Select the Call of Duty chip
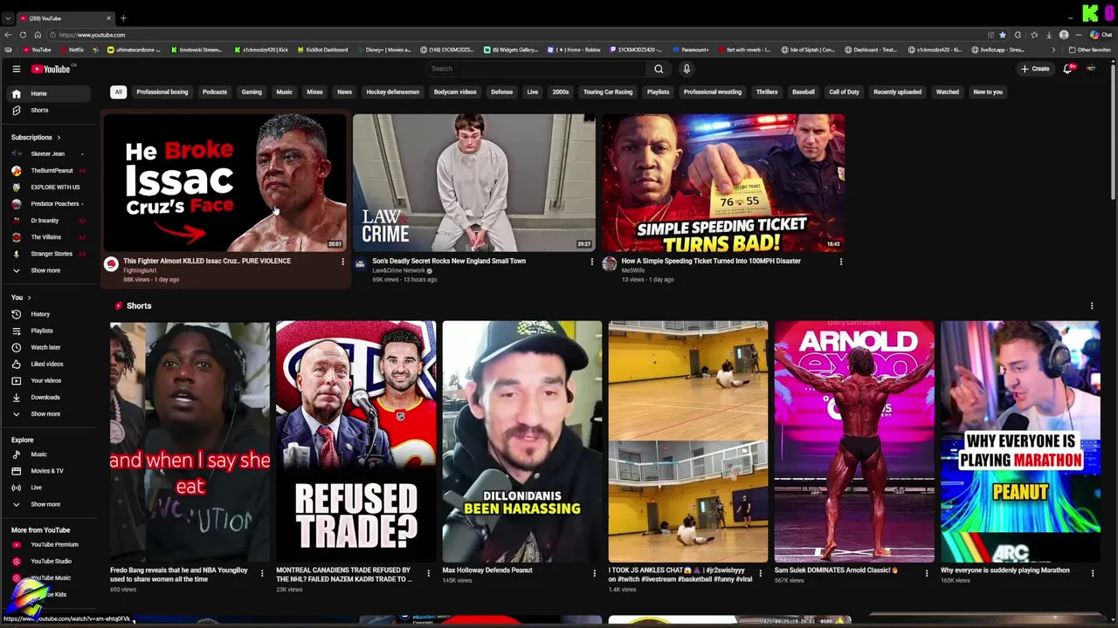1118x628 pixels. (844, 92)
